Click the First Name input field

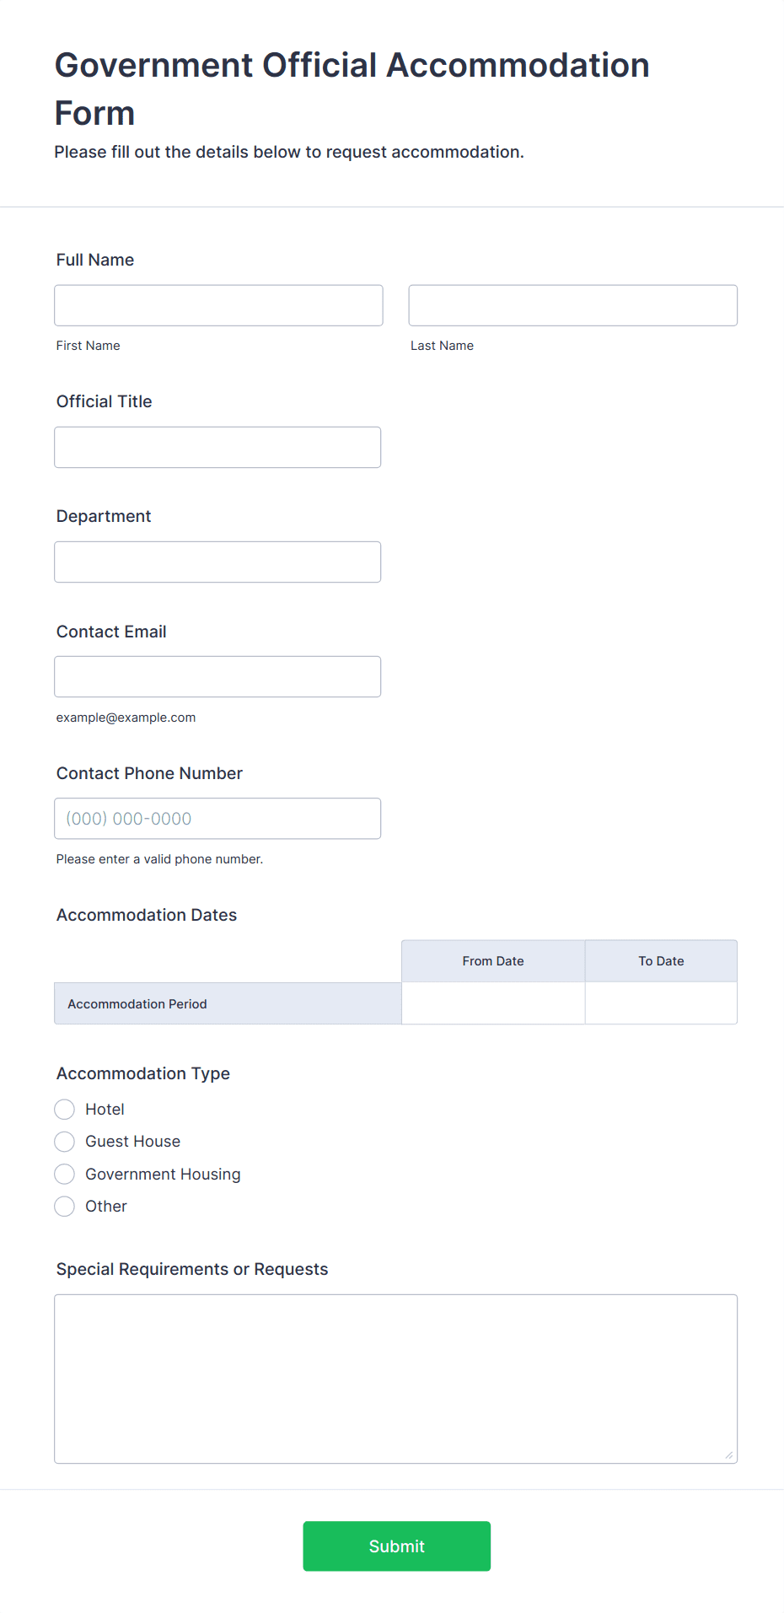pyautogui.click(x=218, y=305)
